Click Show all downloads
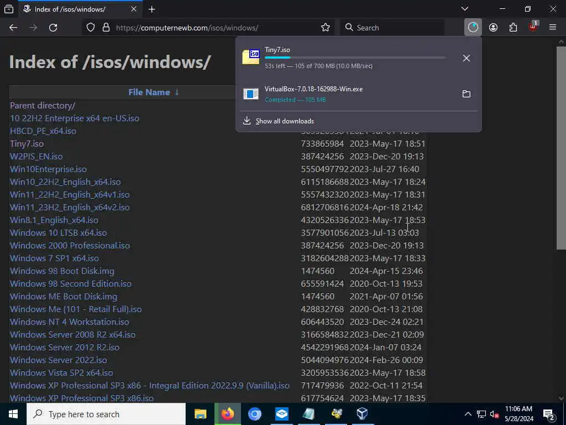The image size is (566, 425). click(285, 121)
